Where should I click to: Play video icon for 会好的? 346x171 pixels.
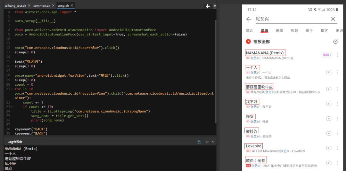pyautogui.click(x=329, y=133)
